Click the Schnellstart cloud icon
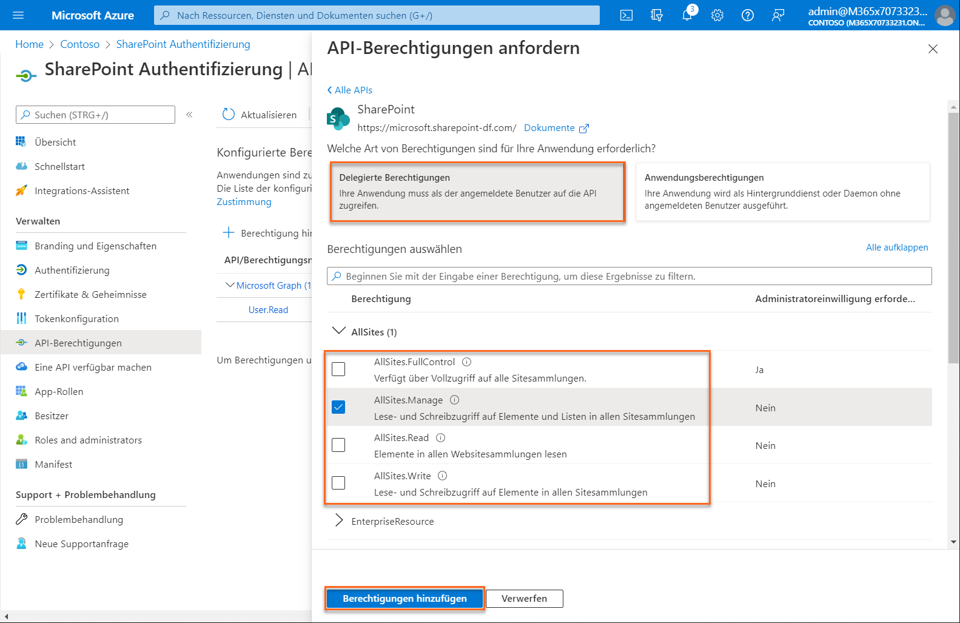This screenshot has width=960, height=623. [x=21, y=166]
